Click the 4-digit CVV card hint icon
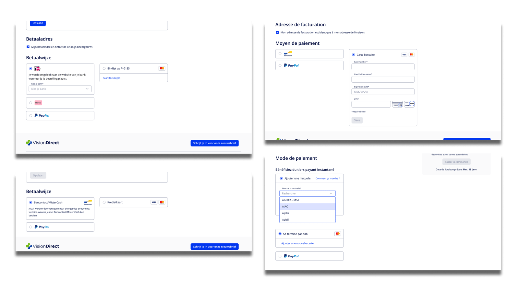 [409, 104]
